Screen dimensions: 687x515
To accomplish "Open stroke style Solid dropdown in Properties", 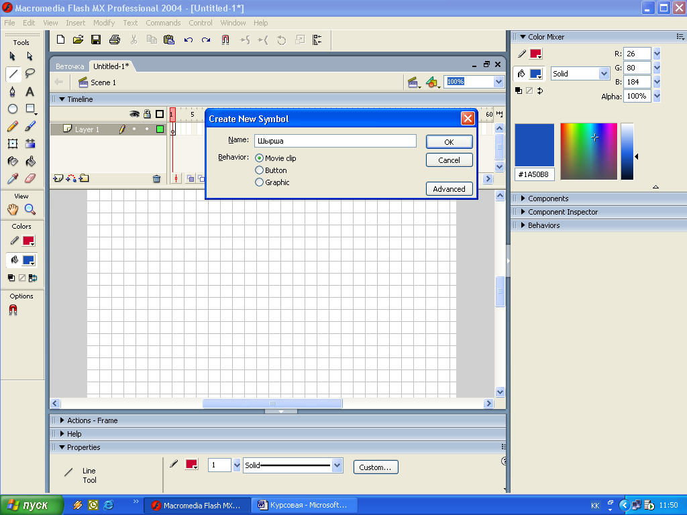I will [x=337, y=465].
